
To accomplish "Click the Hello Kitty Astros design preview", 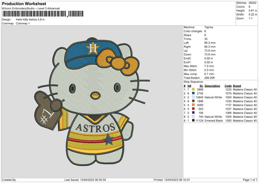I will point(92,101).
